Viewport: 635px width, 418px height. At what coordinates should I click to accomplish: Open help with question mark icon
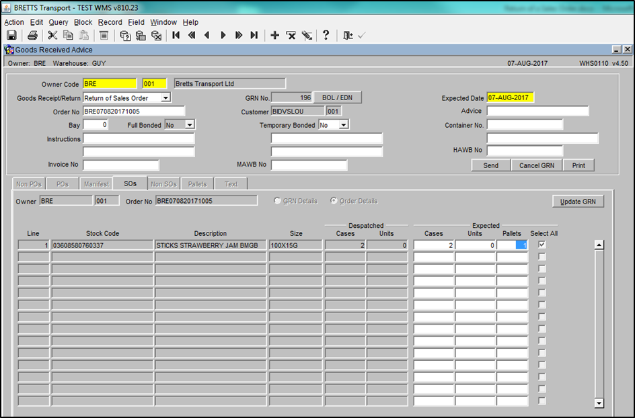coord(326,35)
